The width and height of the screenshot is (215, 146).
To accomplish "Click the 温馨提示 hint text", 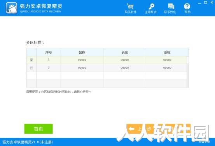I will (x=59, y=91).
